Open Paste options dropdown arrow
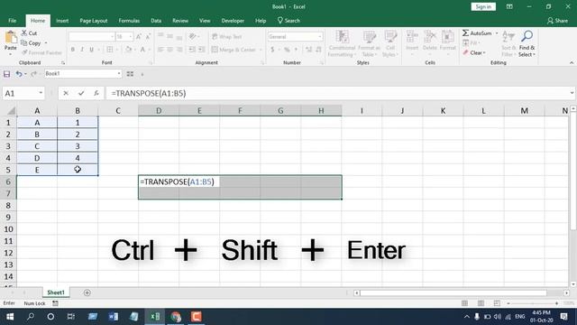The height and width of the screenshot is (325, 577). click(11, 54)
